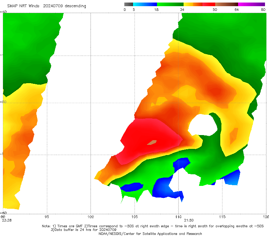Click the 'Note: 1) Times are GMT' line
This screenshot has height=236, width=269.
pyautogui.click(x=153, y=226)
